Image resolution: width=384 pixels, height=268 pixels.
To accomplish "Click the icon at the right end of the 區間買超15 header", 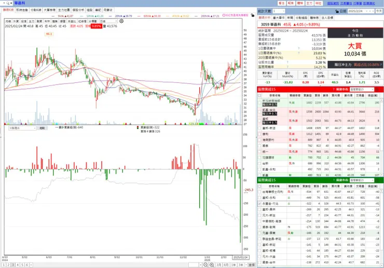I will coord(377,90).
